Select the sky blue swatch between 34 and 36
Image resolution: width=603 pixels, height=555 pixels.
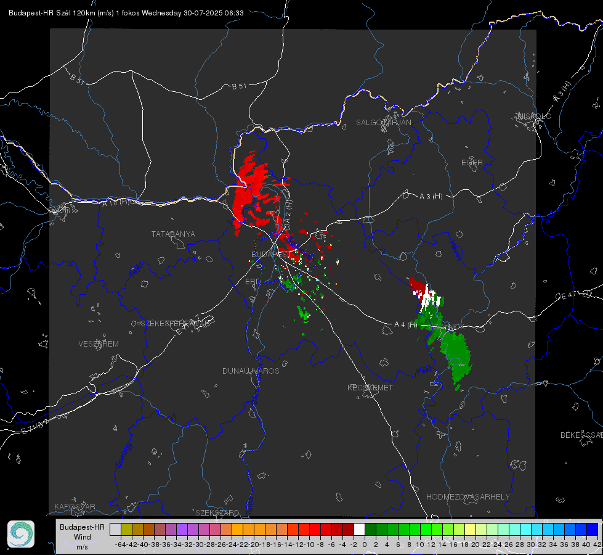point(559,529)
